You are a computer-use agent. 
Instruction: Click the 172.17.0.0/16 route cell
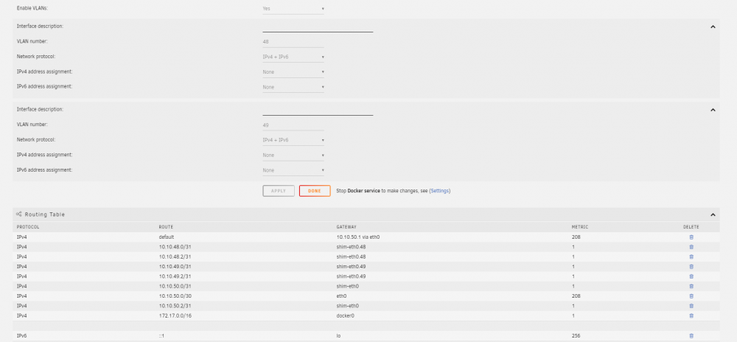tap(175, 315)
